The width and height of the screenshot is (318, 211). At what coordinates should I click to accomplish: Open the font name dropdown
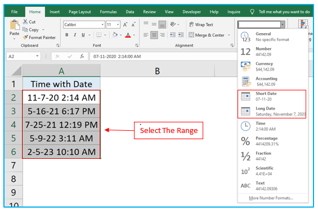(102, 25)
